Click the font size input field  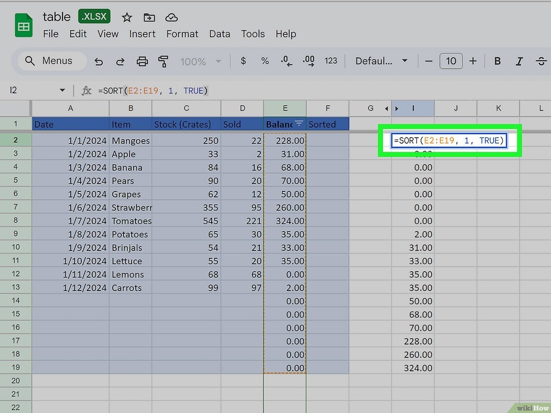pyautogui.click(x=451, y=61)
